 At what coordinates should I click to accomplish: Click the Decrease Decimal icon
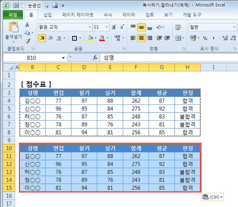click(233, 38)
